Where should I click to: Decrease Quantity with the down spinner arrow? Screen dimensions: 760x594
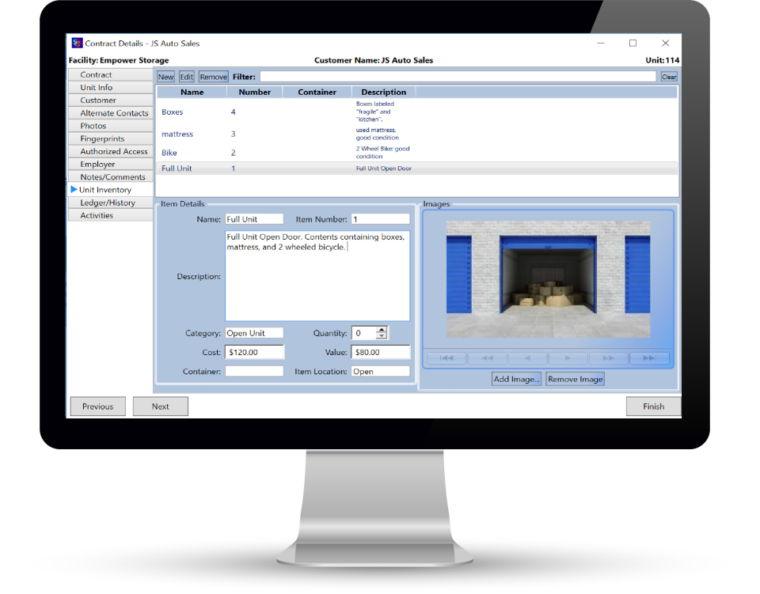click(382, 336)
